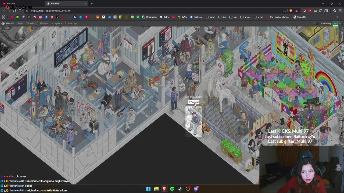Viewport: 344px width, 193px height.
Task: Click the address bar URL field
Action: click(153, 11)
